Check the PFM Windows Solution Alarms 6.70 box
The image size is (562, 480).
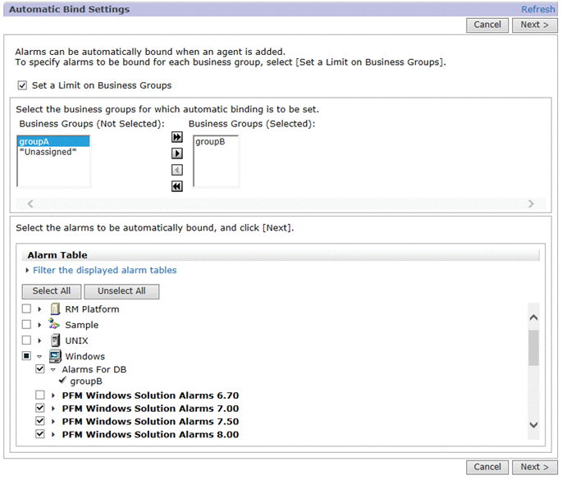click(40, 395)
